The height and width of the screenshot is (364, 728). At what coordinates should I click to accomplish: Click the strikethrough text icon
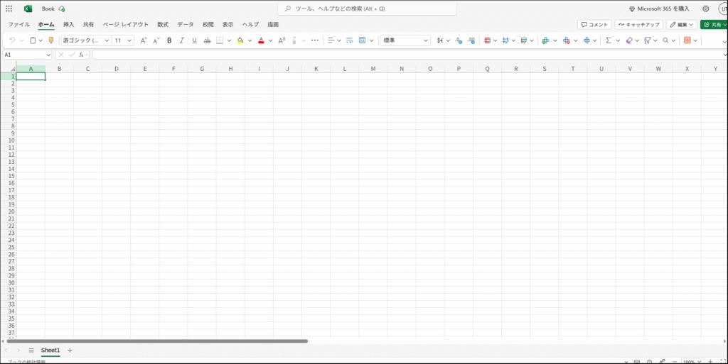click(x=207, y=40)
